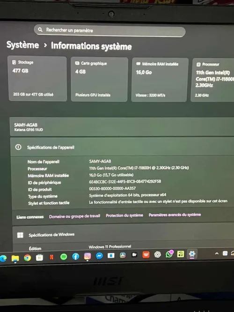Select 16,0 Go (15,7 Go utilisable) value
Screen dimensions: 234x312
(x=111, y=175)
